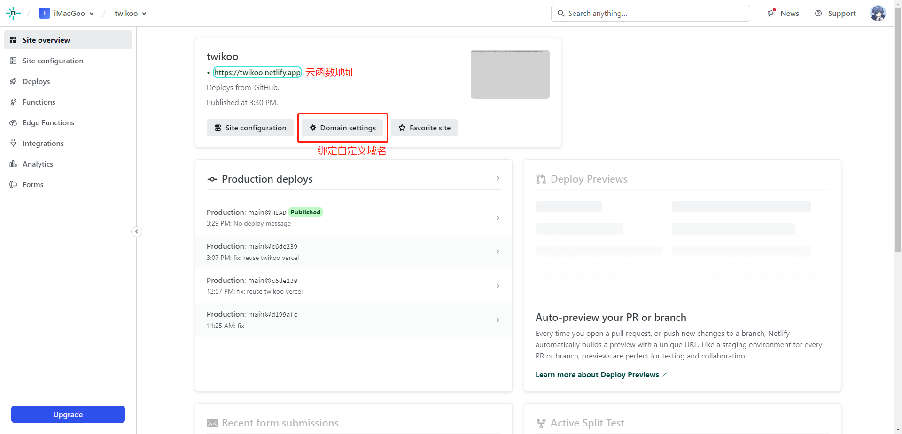Click the Domain settings button
902x434 pixels.
click(x=342, y=128)
